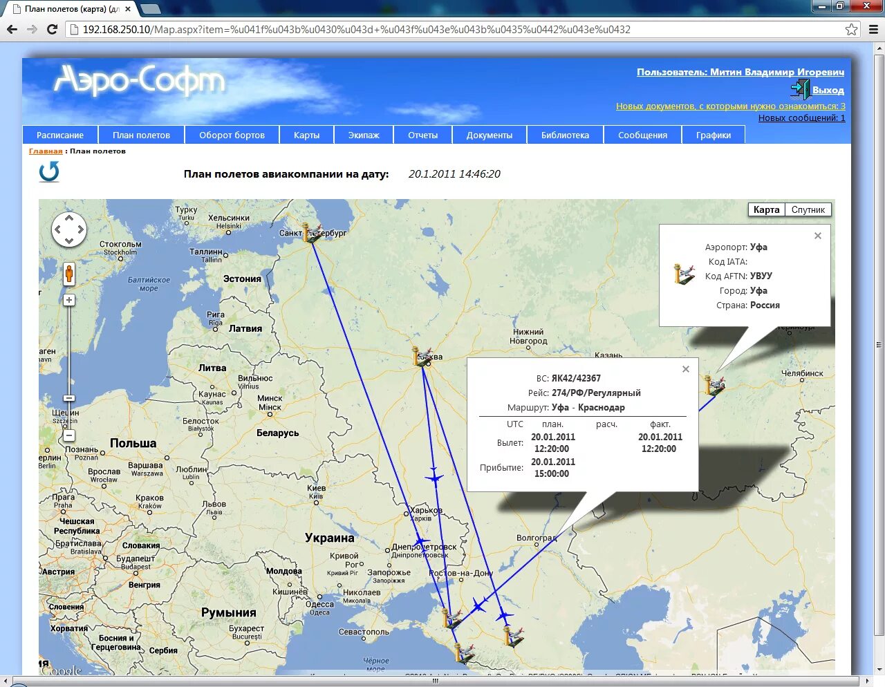
Task: Open the Графики menu
Action: point(714,135)
